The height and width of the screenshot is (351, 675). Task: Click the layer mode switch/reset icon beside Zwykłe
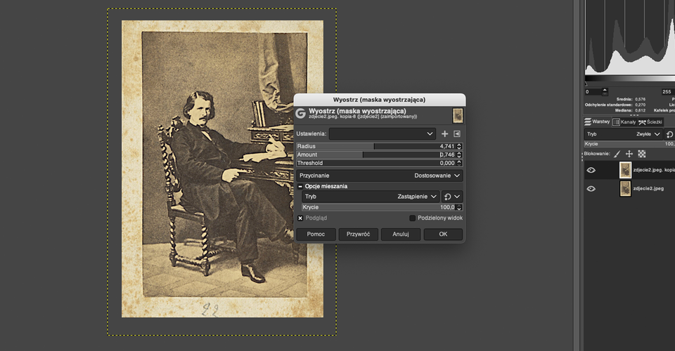click(x=670, y=134)
